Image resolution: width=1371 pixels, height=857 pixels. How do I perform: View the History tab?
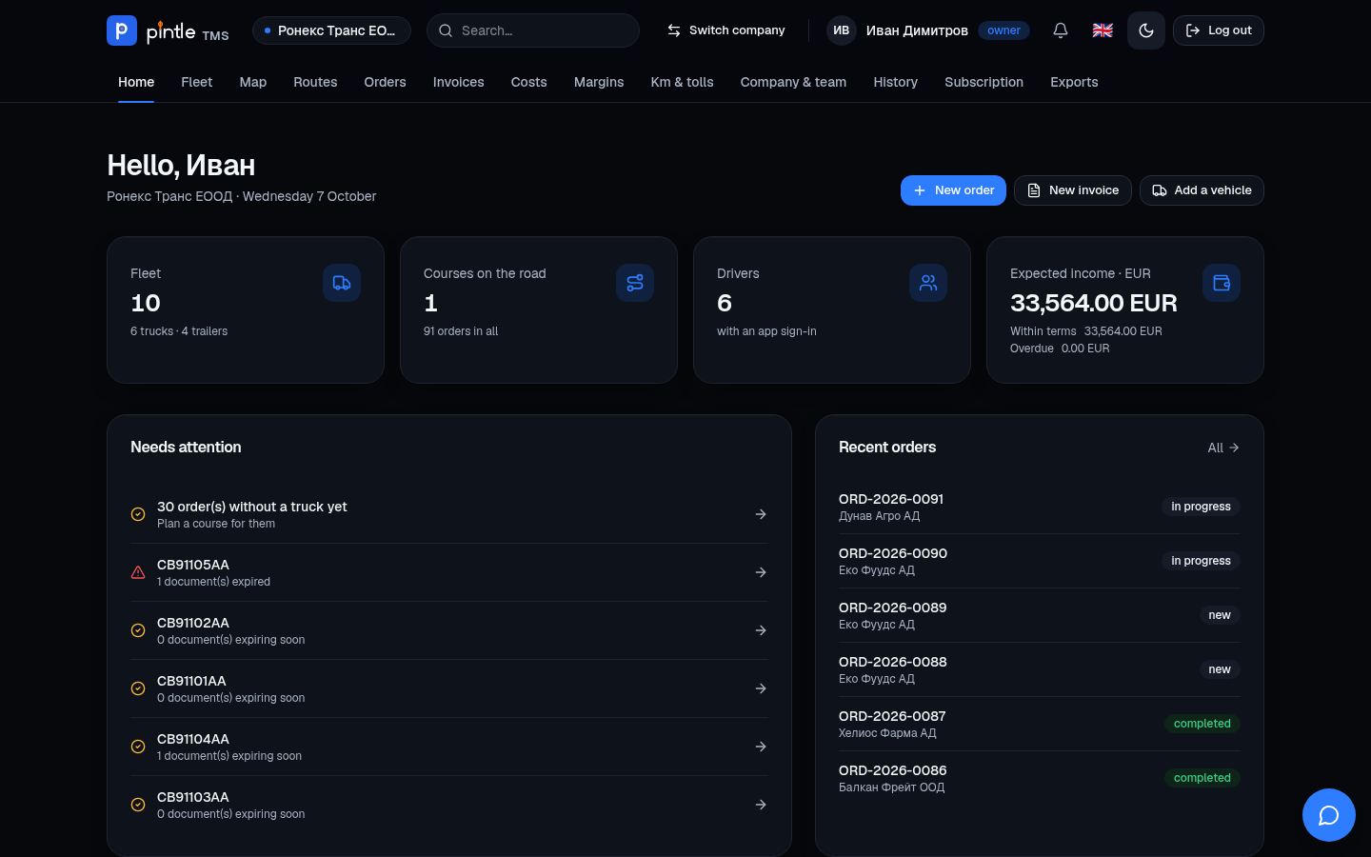pos(896,82)
